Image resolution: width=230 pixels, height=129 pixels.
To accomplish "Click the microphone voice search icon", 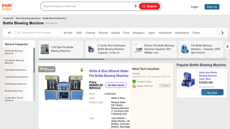I will (135, 6).
